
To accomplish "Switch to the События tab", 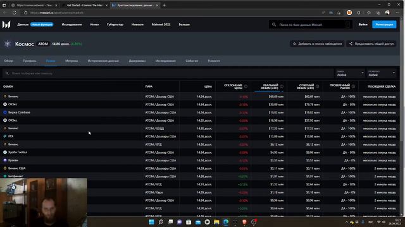I will [192, 61].
